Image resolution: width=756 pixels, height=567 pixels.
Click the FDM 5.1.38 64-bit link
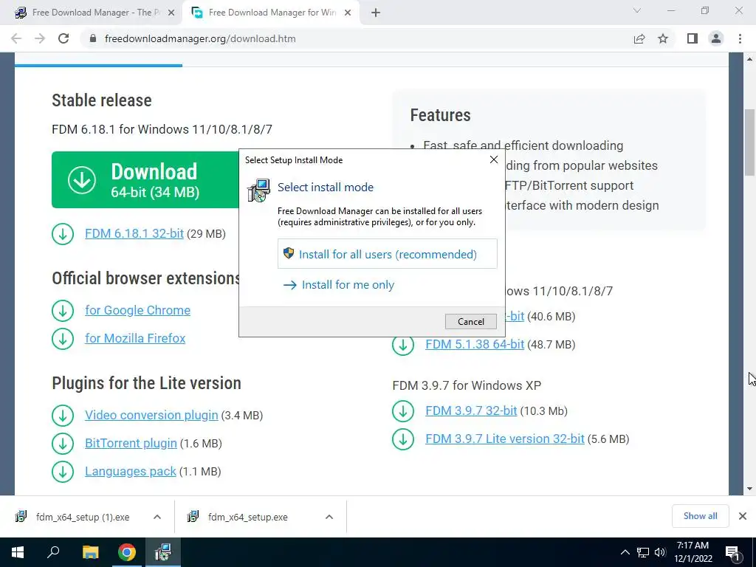[475, 344]
